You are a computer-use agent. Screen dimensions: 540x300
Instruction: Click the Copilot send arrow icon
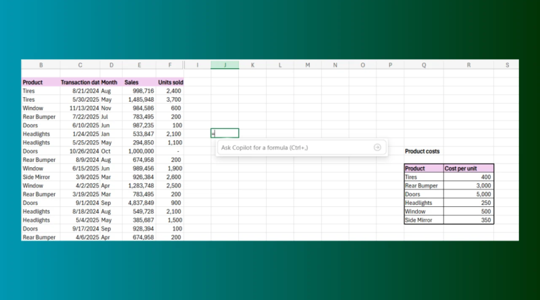[377, 148]
